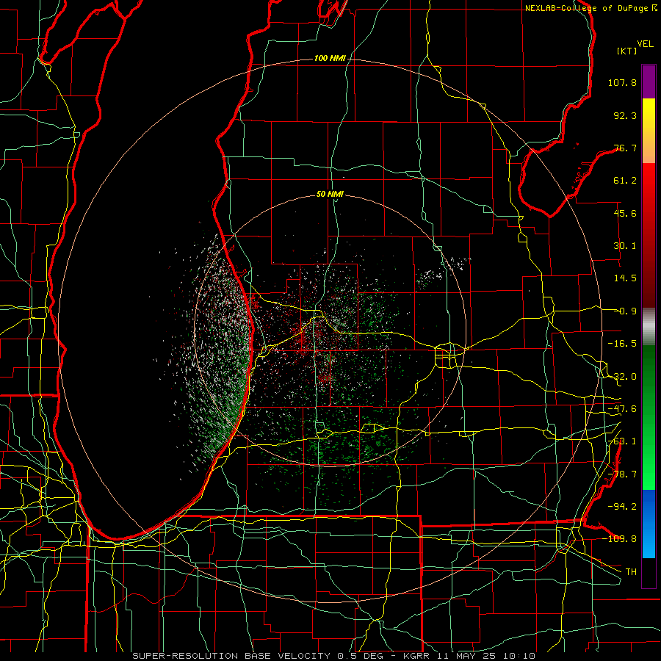Image resolution: width=661 pixels, height=661 pixels.
Task: Click the [KT] units label
Action: (627, 51)
